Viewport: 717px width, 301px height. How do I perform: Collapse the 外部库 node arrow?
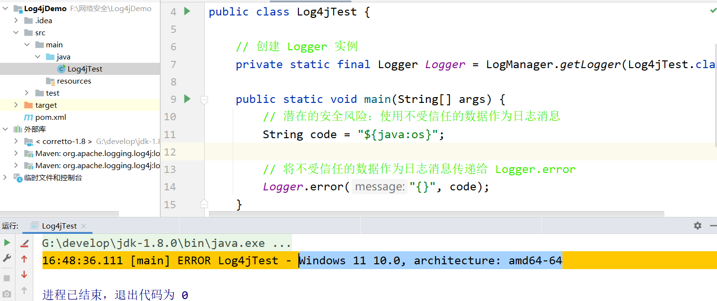[5, 129]
